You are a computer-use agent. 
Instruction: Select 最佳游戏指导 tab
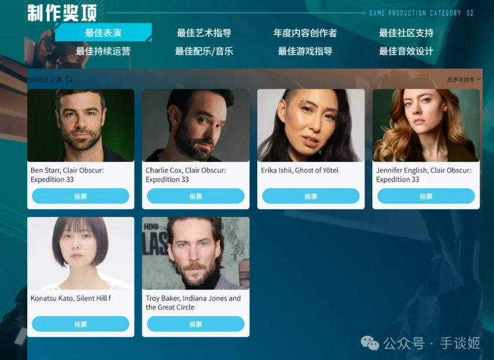tap(305, 51)
